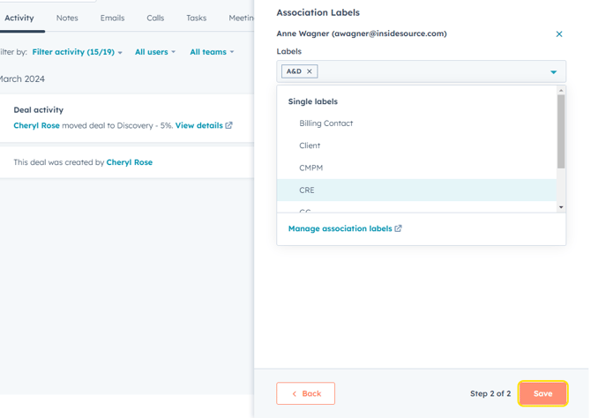Expand the Filter activity (15/19) dropdown
The width and height of the screenshot is (591, 418).
click(x=78, y=52)
